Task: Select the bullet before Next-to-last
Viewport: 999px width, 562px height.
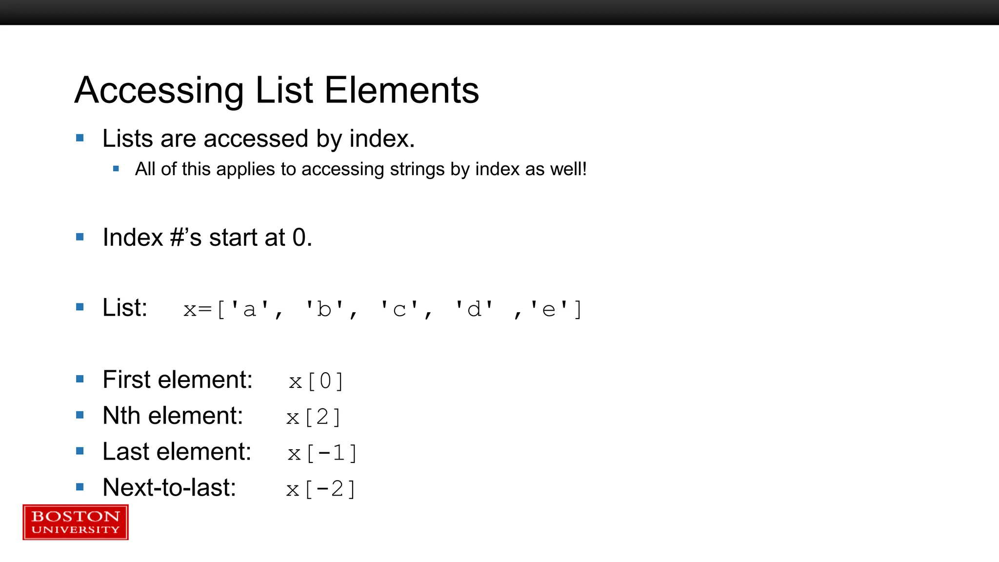Action: coord(80,487)
